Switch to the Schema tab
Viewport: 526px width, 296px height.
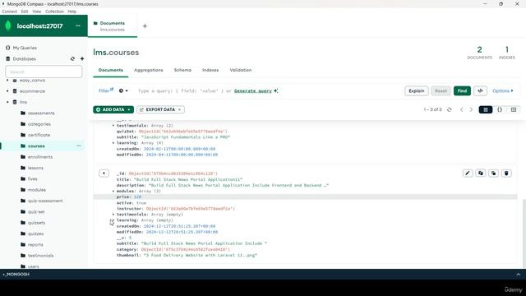(182, 70)
